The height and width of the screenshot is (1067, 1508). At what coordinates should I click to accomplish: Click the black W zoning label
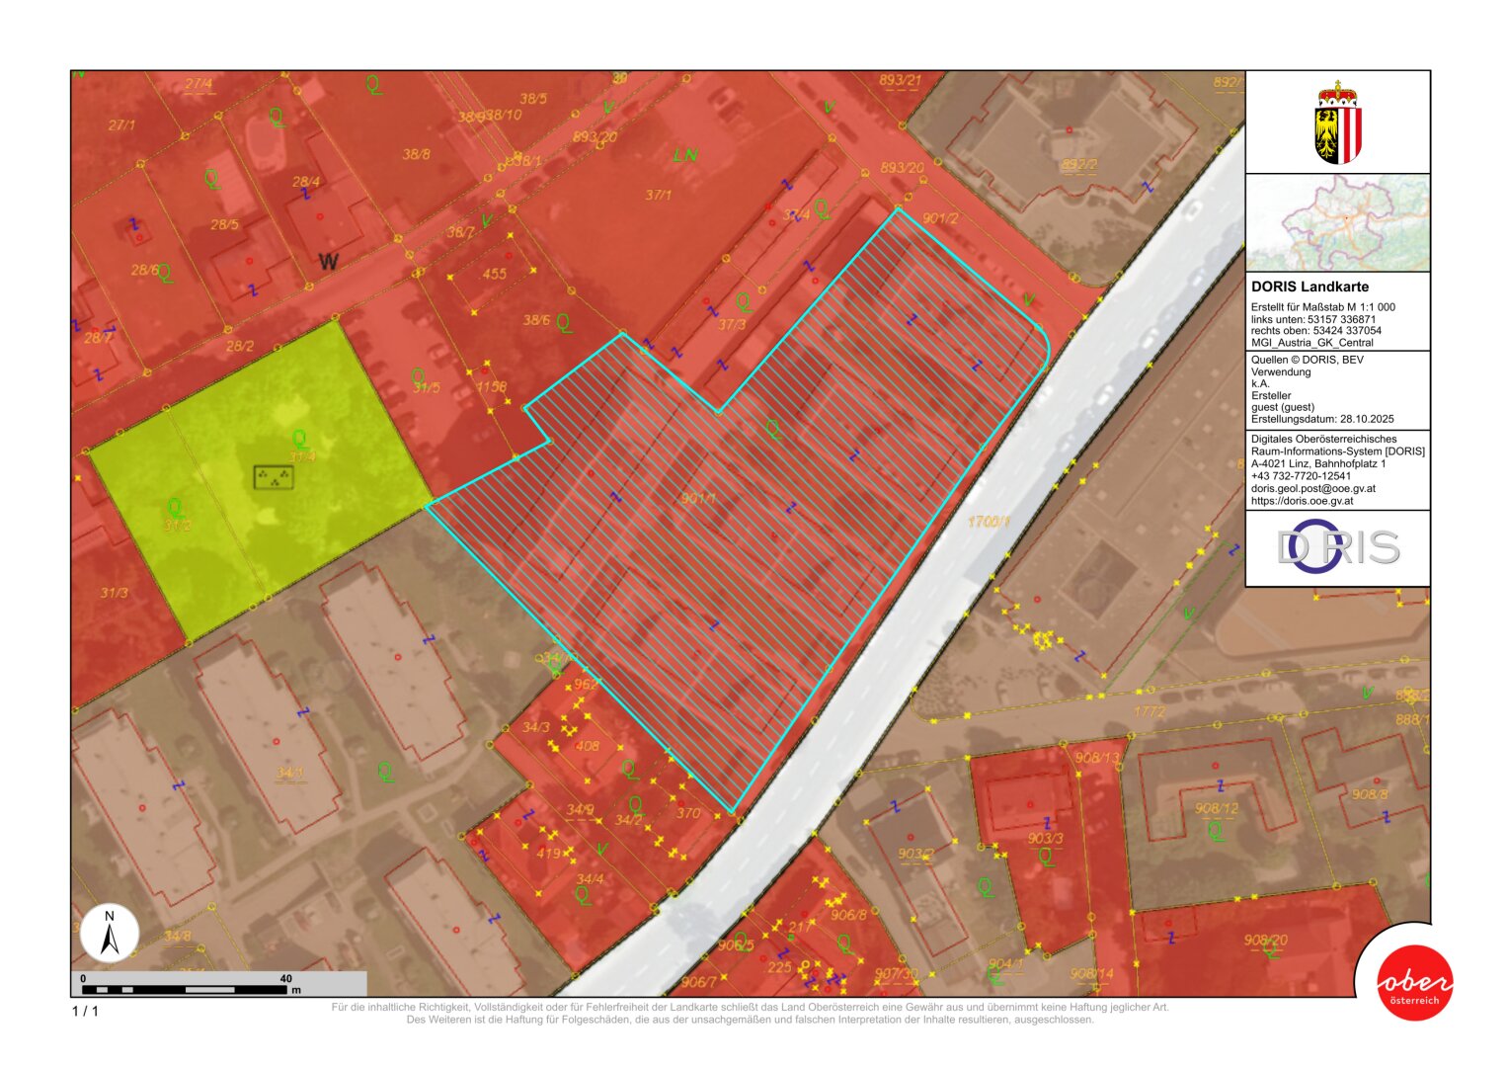pyautogui.click(x=328, y=262)
